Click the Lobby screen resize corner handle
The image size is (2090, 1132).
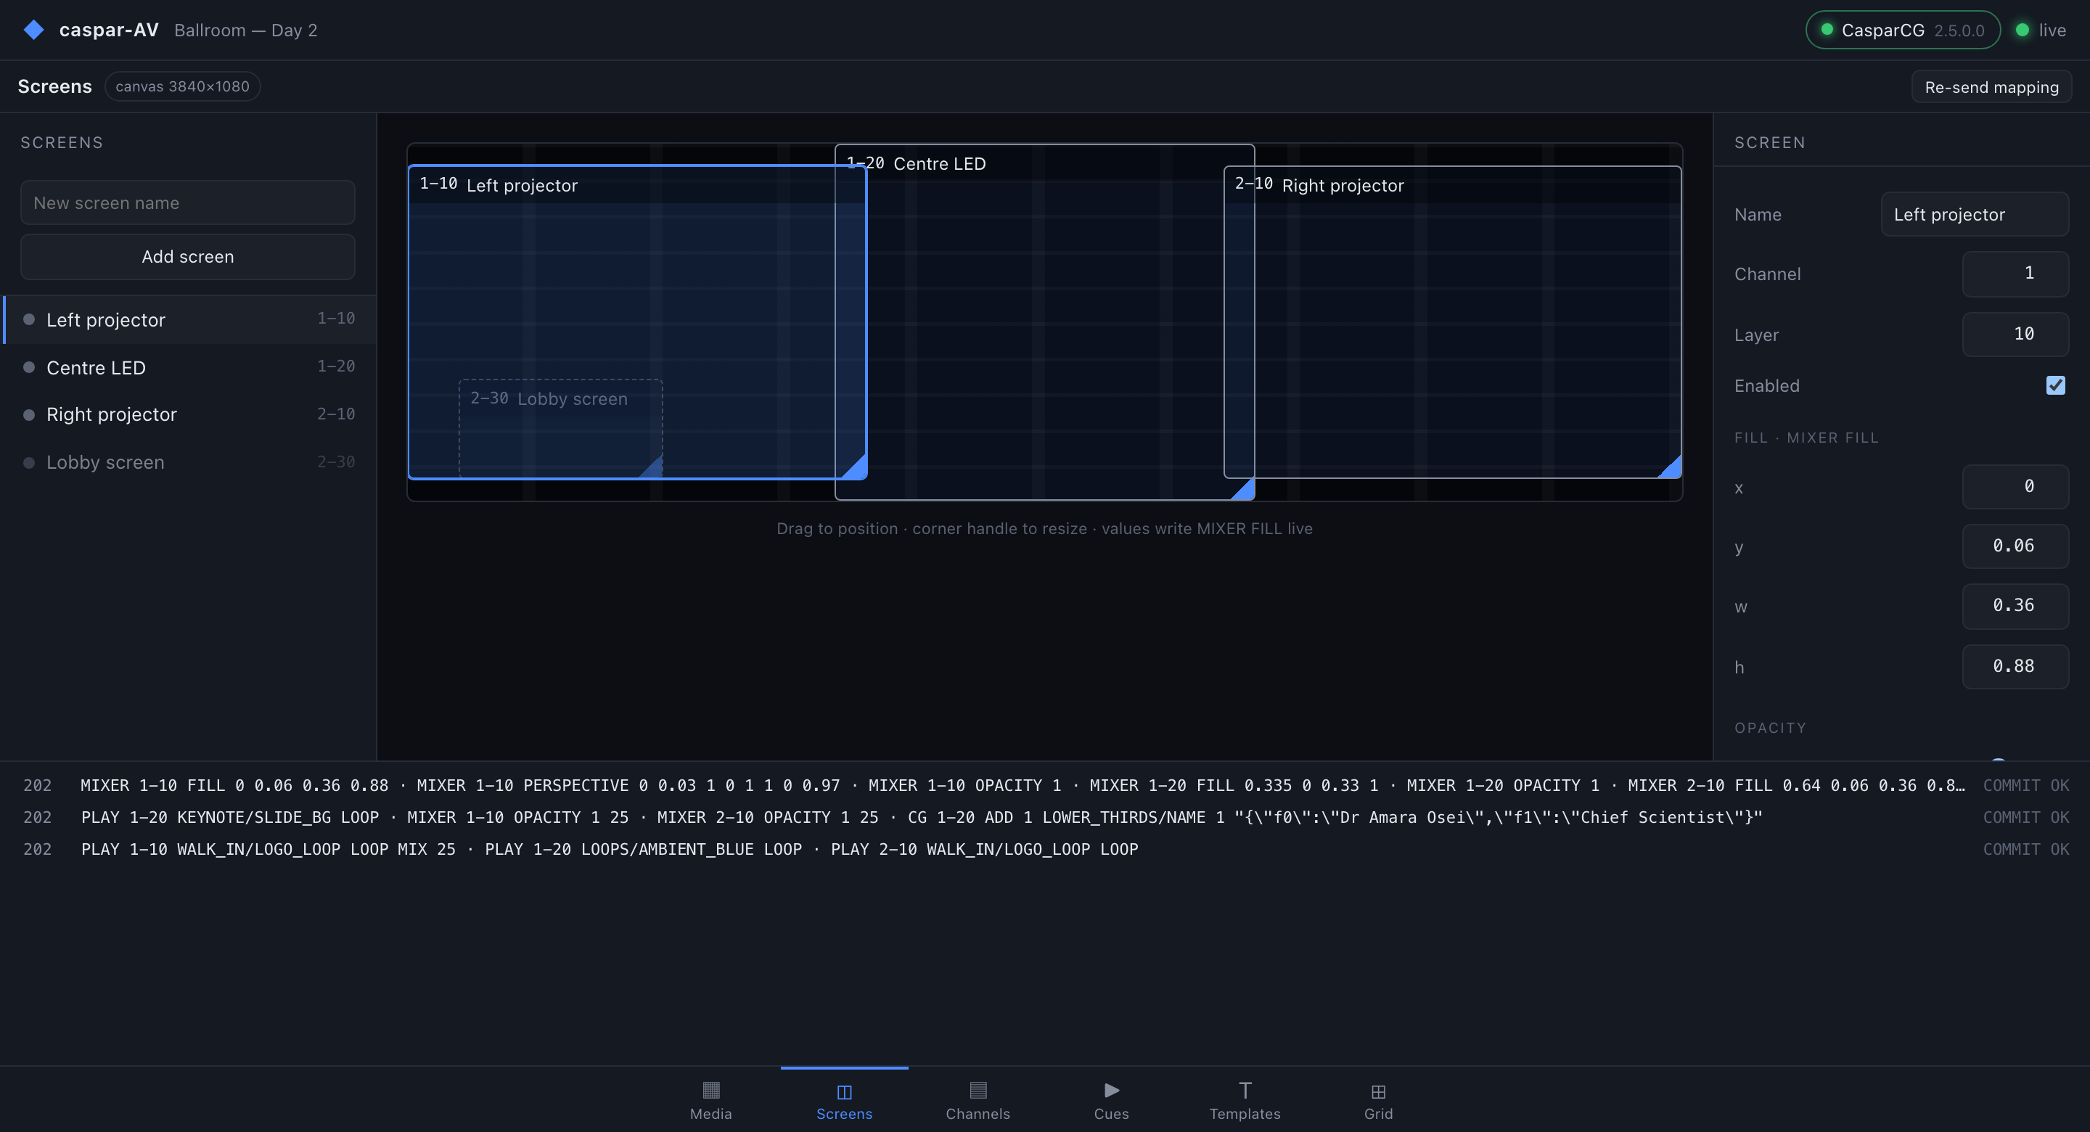[652, 467]
